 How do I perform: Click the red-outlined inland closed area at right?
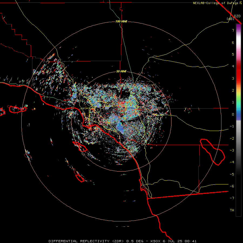212,152
